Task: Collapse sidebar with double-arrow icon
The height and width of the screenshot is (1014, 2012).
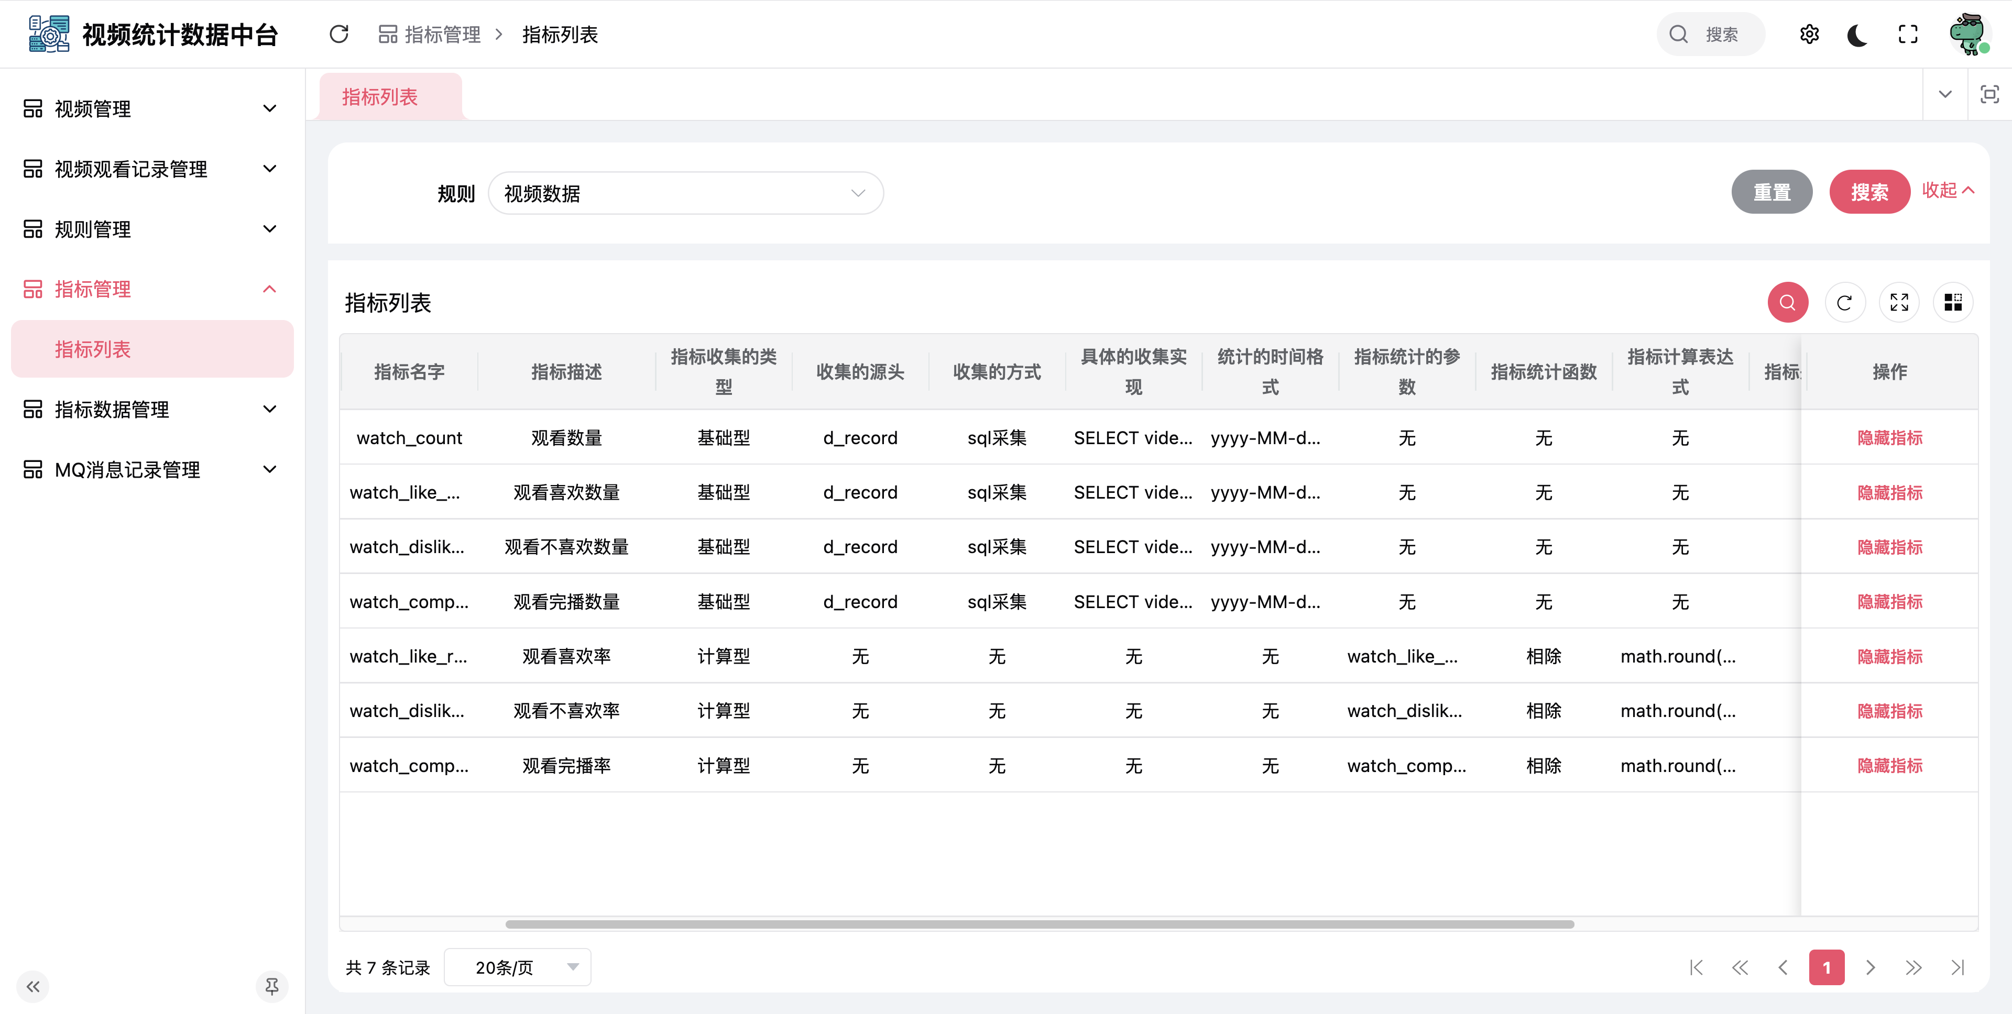Action: [x=33, y=987]
